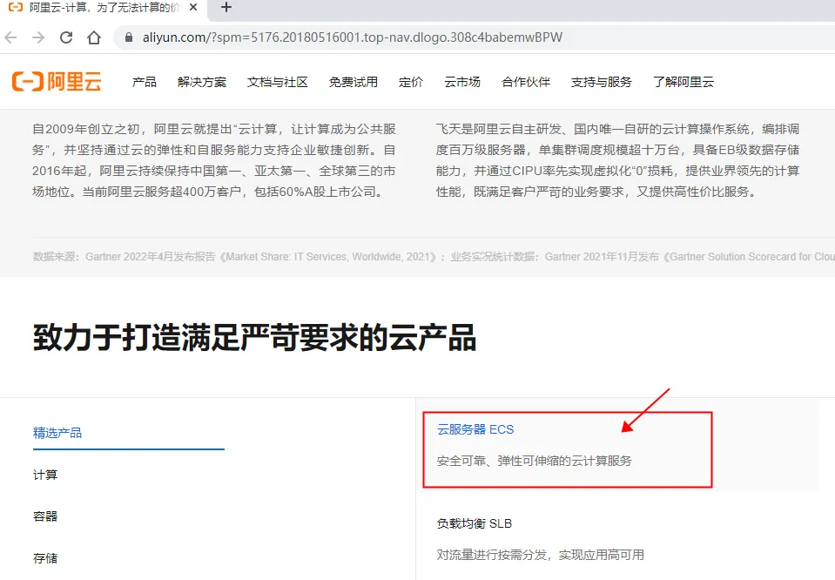Open the 产品 menu

(145, 82)
